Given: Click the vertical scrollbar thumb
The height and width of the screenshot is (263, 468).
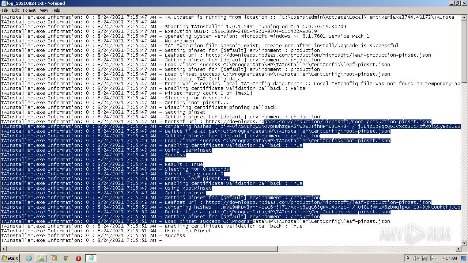Looking at the screenshot, I should tap(465, 51).
